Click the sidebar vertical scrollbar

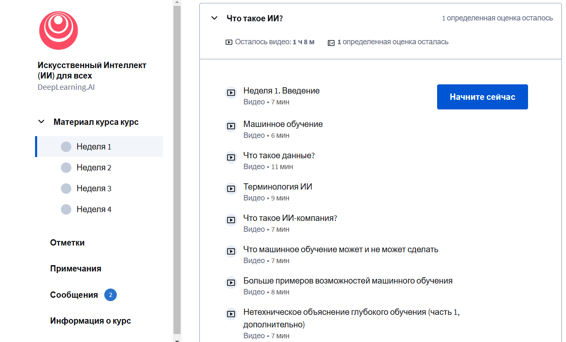coord(177,167)
